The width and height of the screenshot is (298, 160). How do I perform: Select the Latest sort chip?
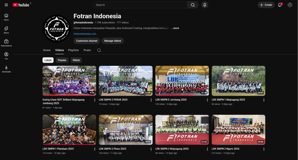(x=48, y=60)
